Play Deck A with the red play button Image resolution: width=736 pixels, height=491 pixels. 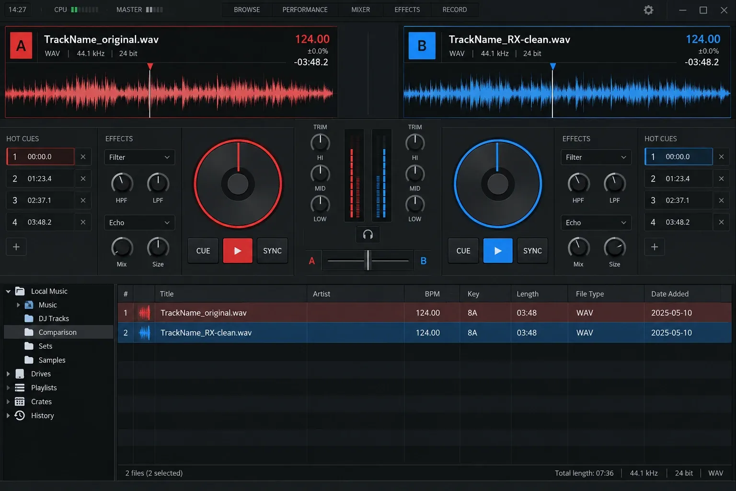238,251
